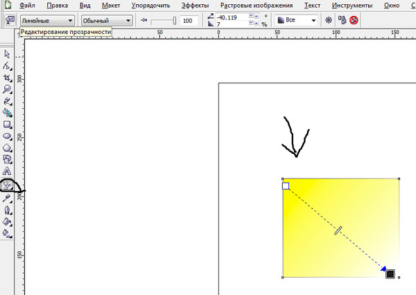Activate the Crop tool
416x295 pixels.
7,78
